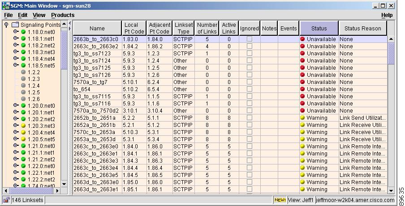Click the NEW events icon in status bar

click(280, 200)
